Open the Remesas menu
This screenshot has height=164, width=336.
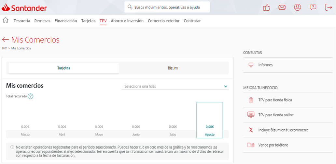pyautogui.click(x=42, y=21)
